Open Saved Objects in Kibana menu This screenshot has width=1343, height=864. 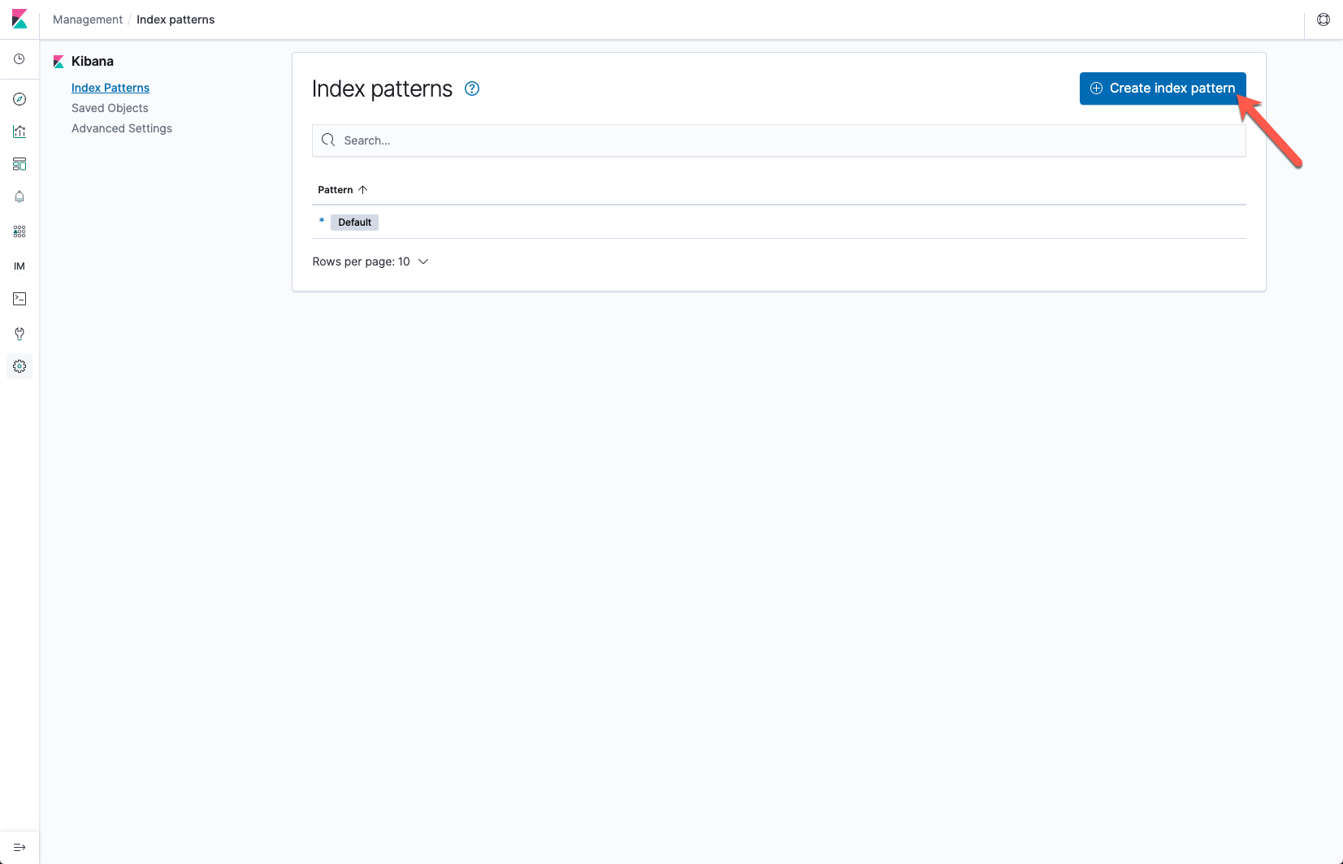point(110,108)
